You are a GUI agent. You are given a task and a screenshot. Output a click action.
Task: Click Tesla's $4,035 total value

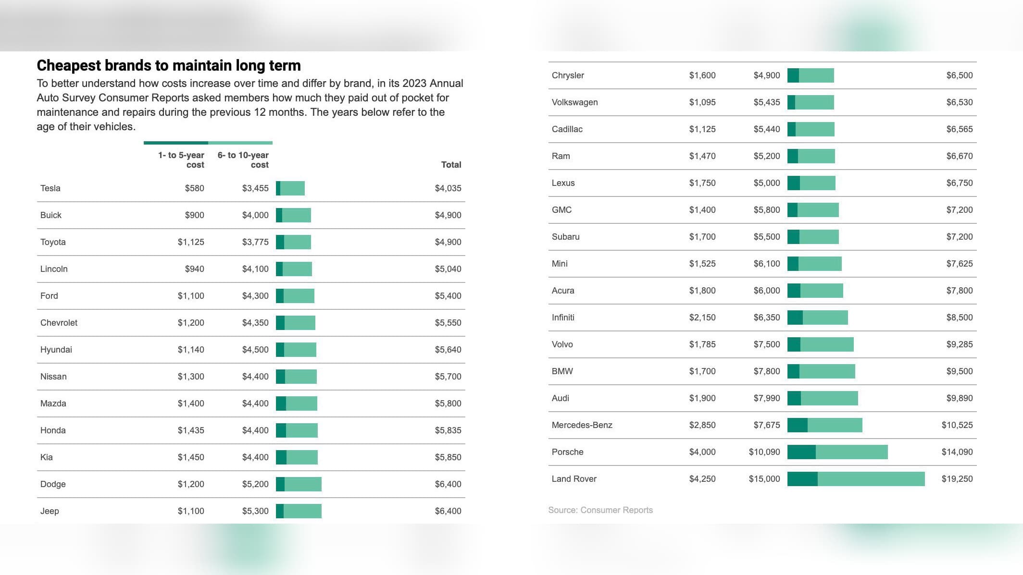tap(448, 188)
